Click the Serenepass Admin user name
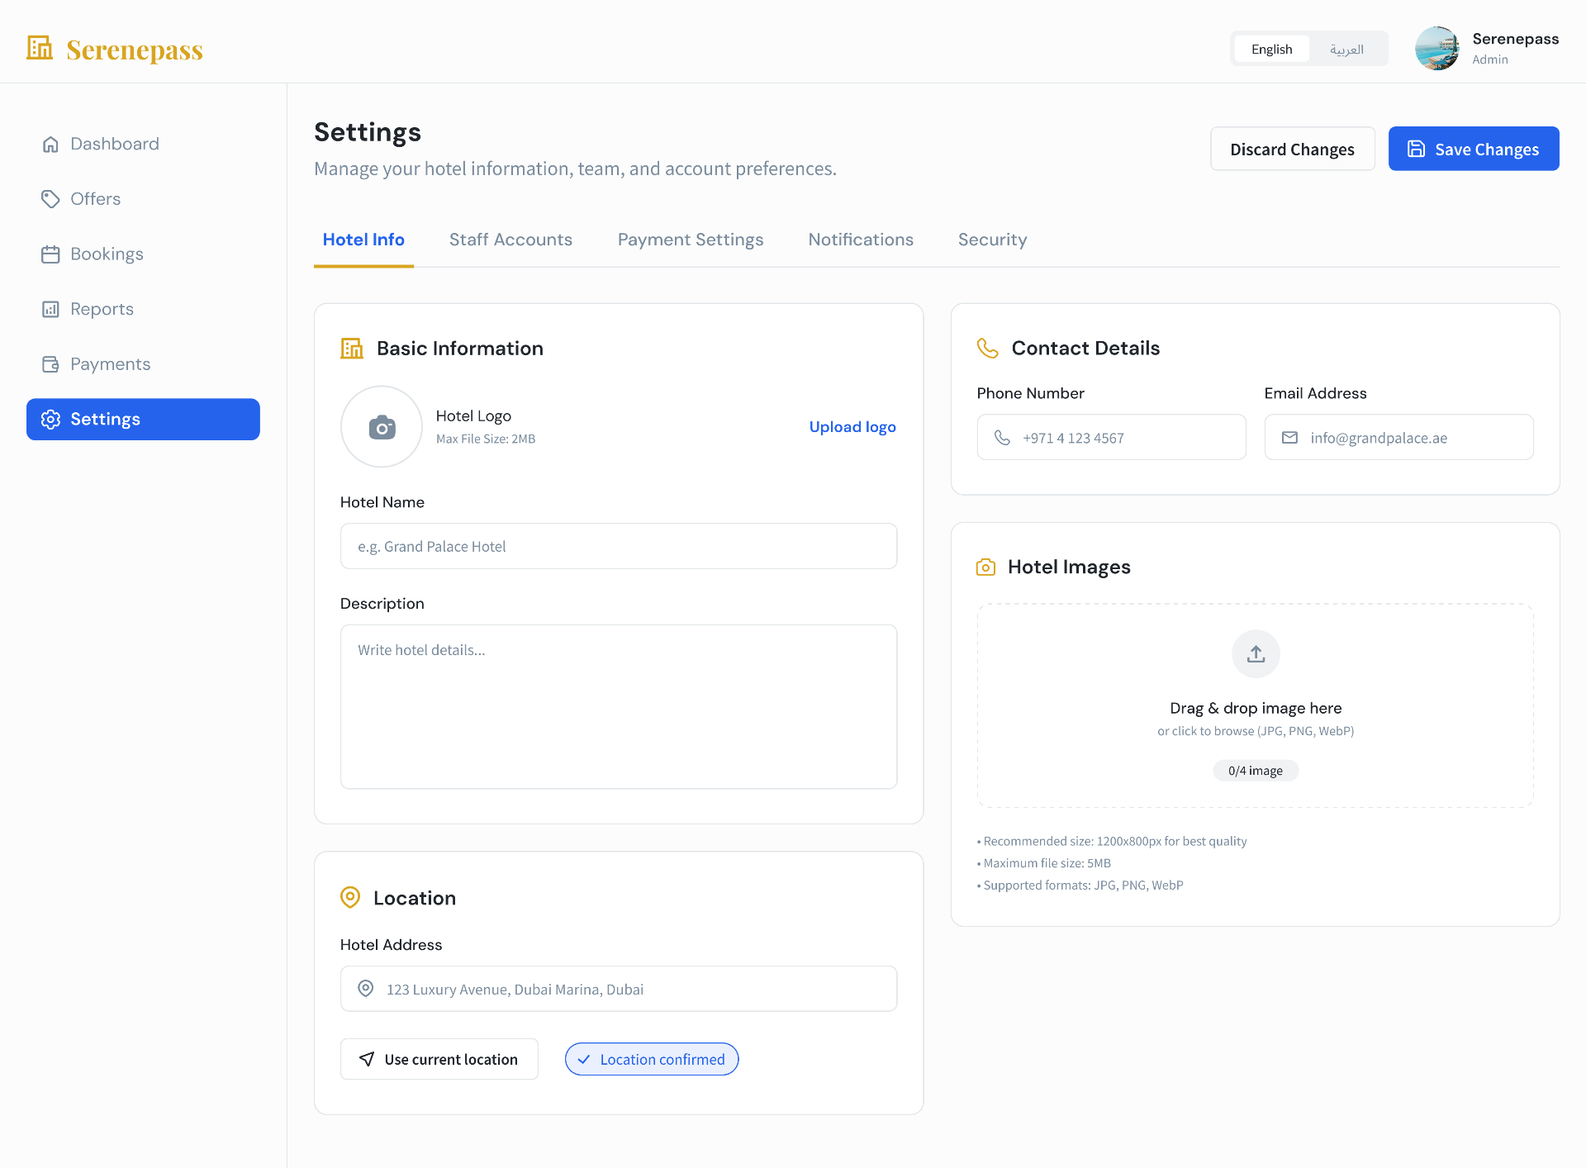This screenshot has height=1168, width=1586. pos(1515,39)
